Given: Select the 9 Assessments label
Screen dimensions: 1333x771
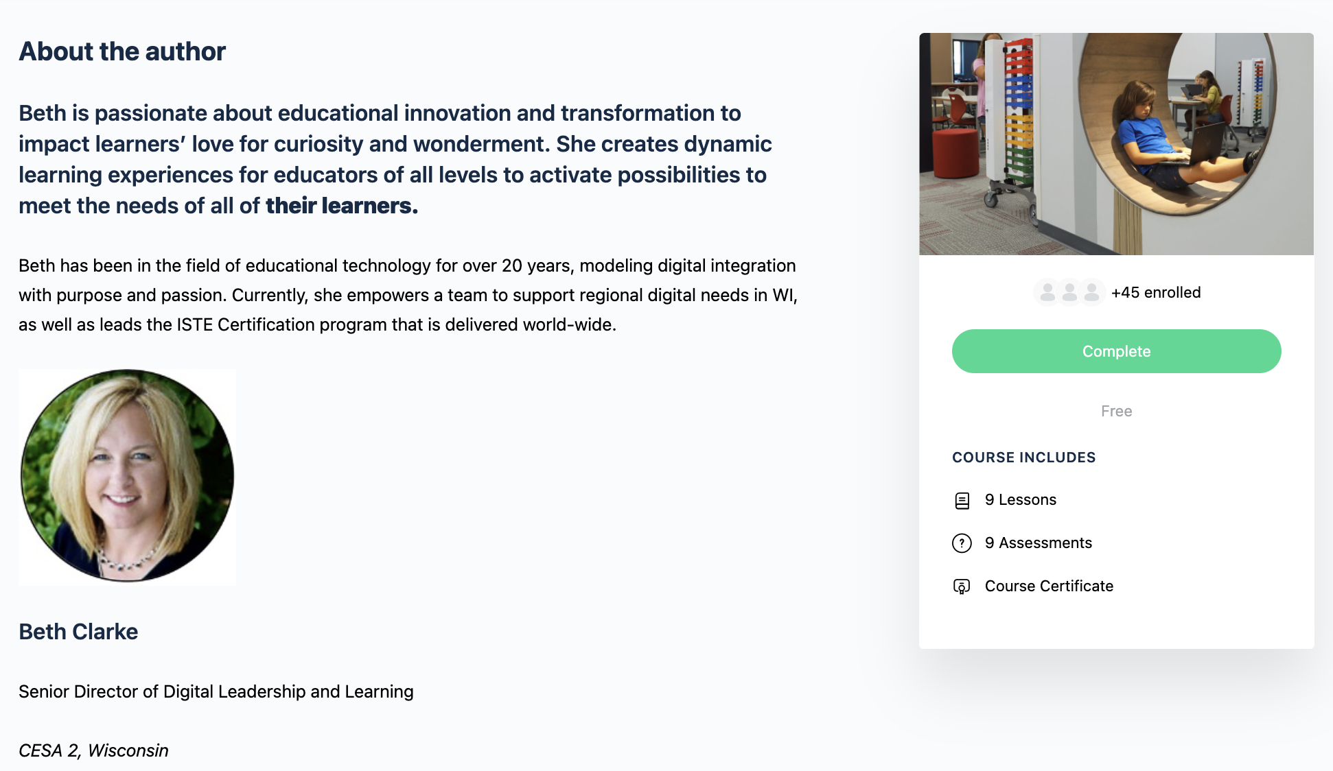Looking at the screenshot, I should tap(1038, 543).
